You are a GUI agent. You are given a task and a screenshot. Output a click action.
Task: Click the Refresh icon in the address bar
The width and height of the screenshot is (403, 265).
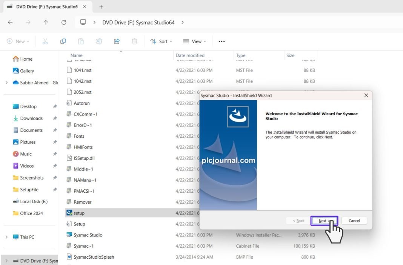point(63,22)
